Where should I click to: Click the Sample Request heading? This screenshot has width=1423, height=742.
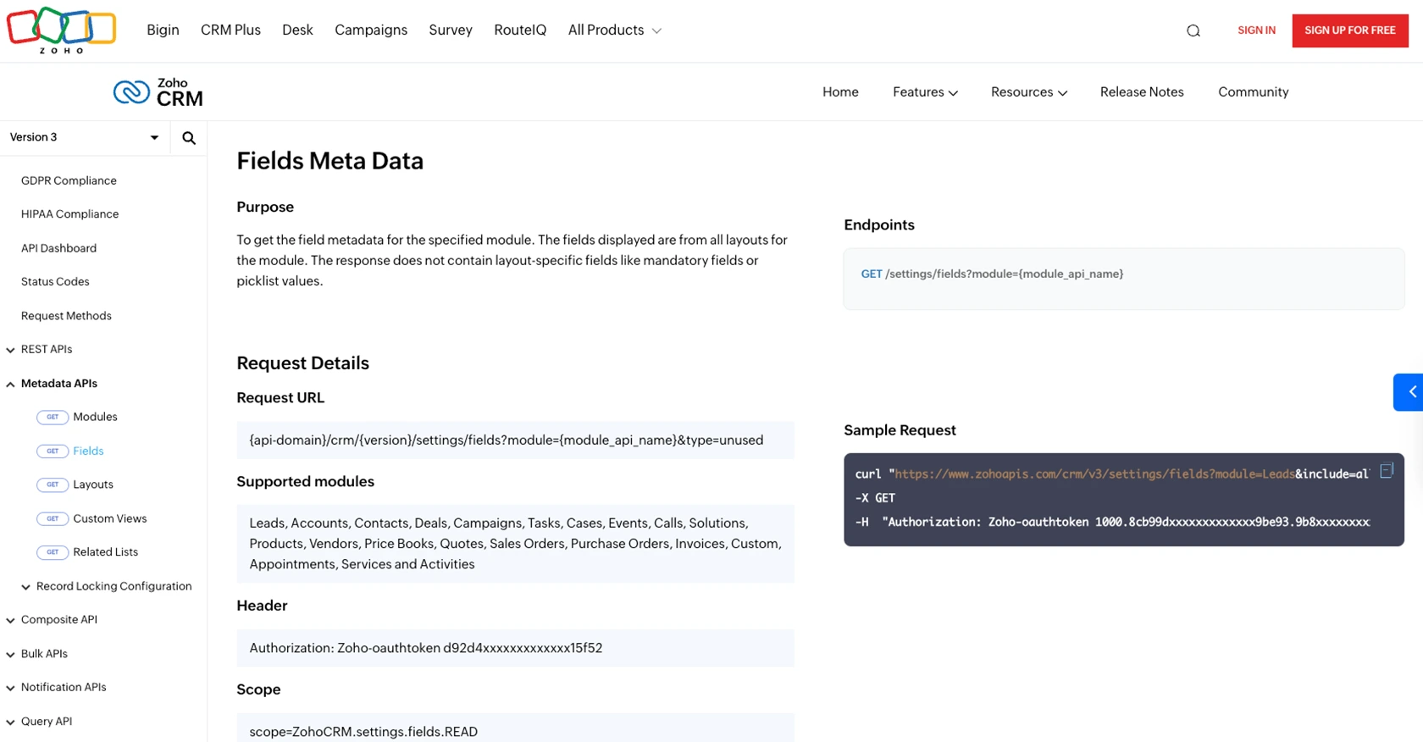pos(900,430)
